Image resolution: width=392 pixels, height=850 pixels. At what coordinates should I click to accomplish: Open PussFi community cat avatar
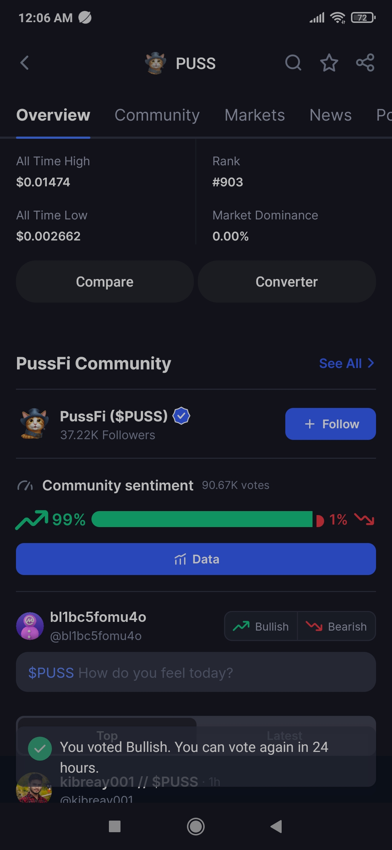point(34,424)
